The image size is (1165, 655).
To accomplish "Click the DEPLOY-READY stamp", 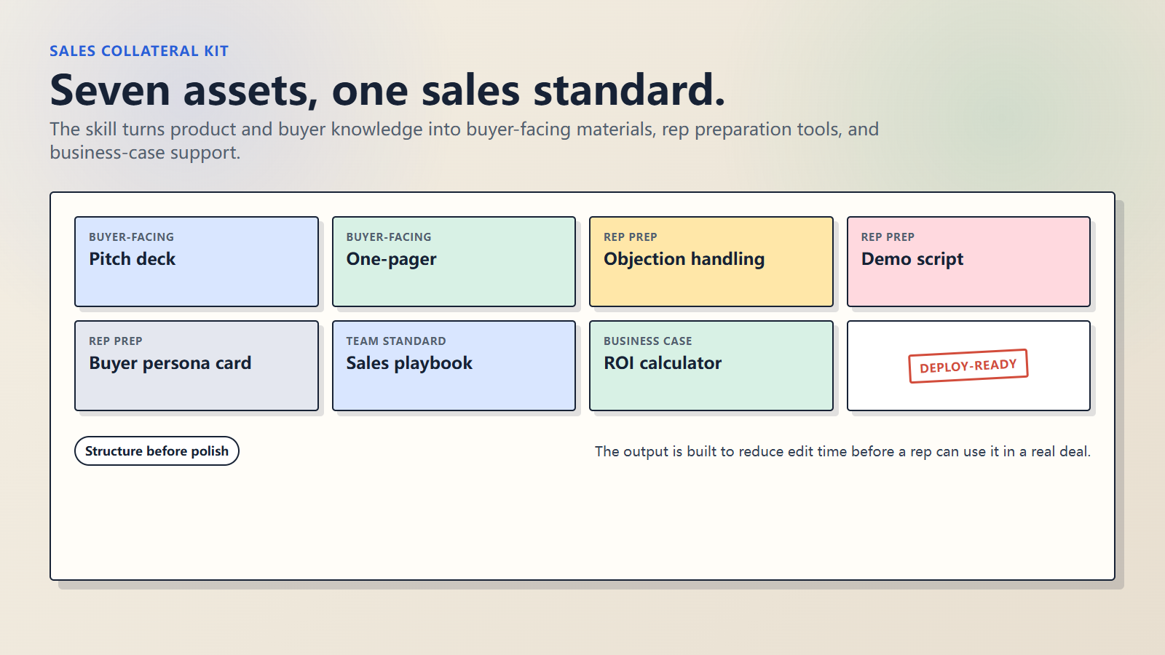I will (x=968, y=366).
